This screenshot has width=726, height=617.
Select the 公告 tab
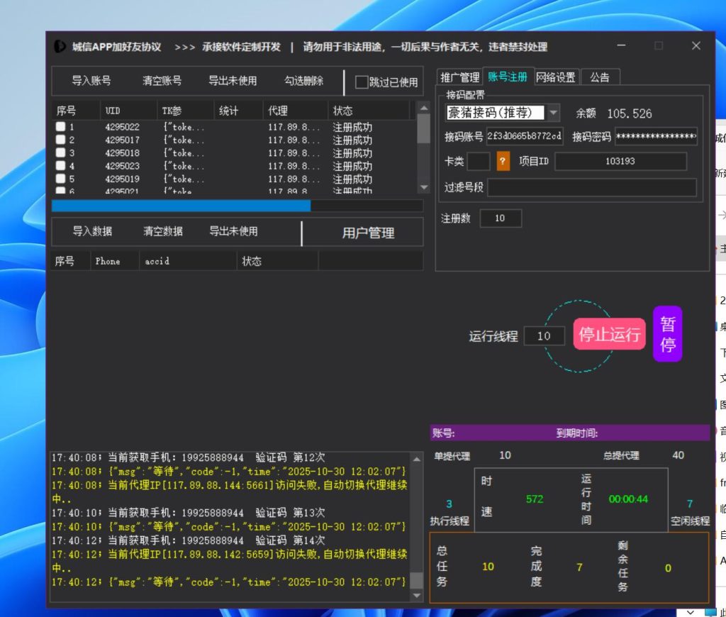[x=599, y=77]
